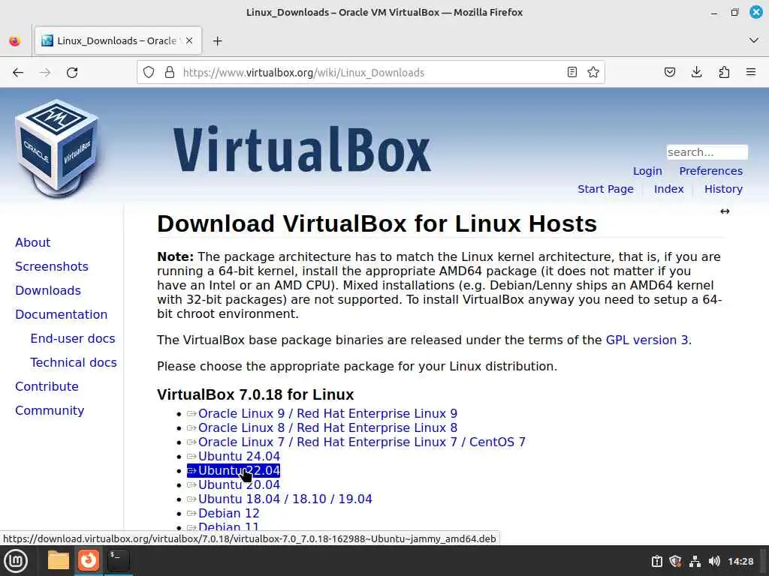Screen dimensions: 769x576
Task: Open Contribute in the sidebar
Action: pos(47,386)
